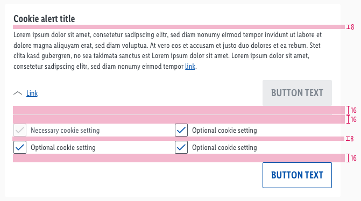361x201 pixels.
Task: Select the second 16 spacing marker above checkboxes
Action: click(x=351, y=119)
